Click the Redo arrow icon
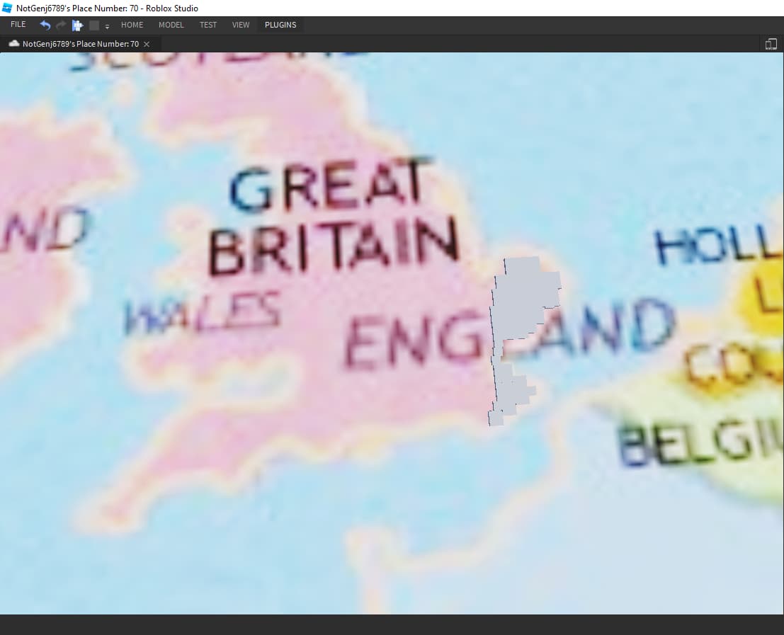784x635 pixels. 60,24
